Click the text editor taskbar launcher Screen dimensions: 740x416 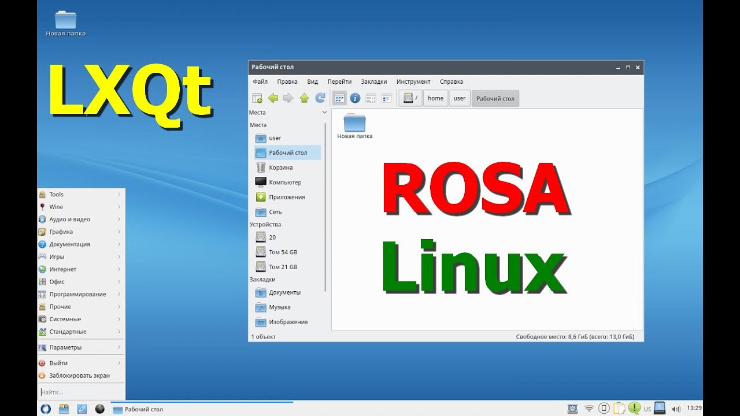click(x=82, y=409)
